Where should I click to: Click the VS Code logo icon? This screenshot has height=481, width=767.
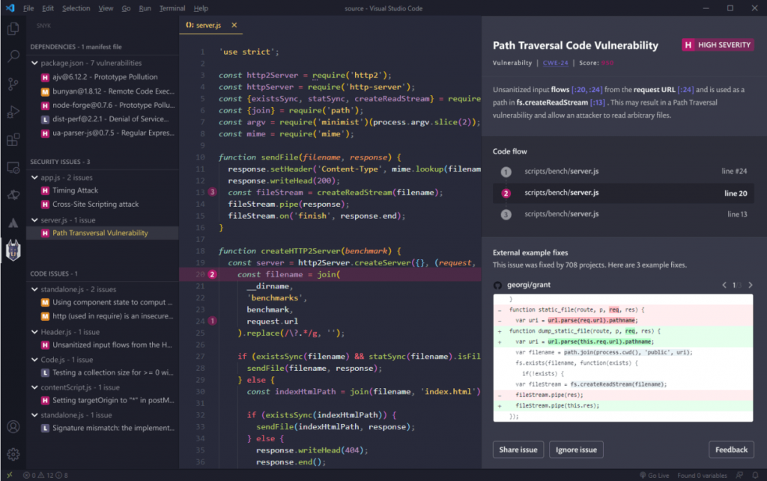10,7
